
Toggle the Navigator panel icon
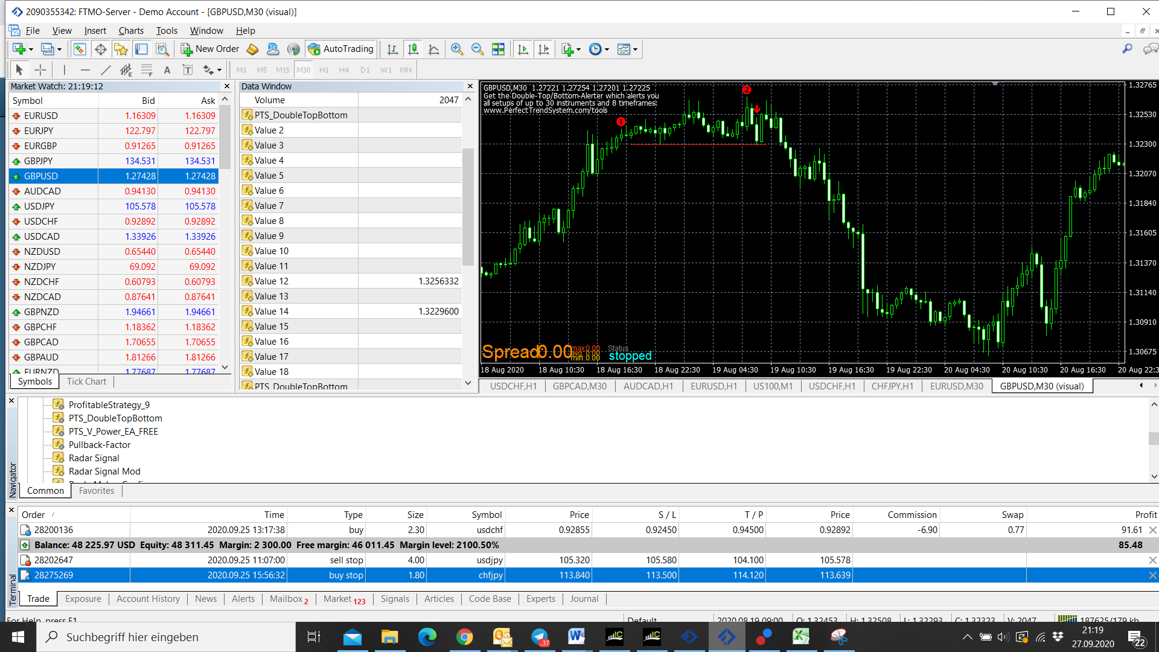(121, 50)
